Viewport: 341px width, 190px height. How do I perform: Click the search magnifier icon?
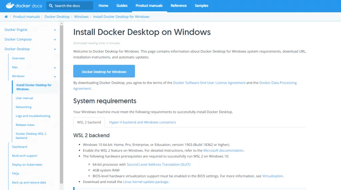[x=51, y=6]
